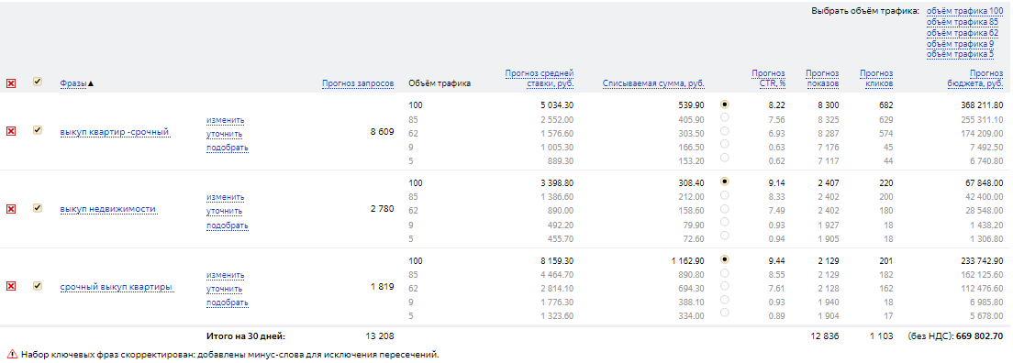Toggle checkbox for 'срочный выкуп квартиры'
This screenshot has width=1013, height=363.
pos(38,285)
